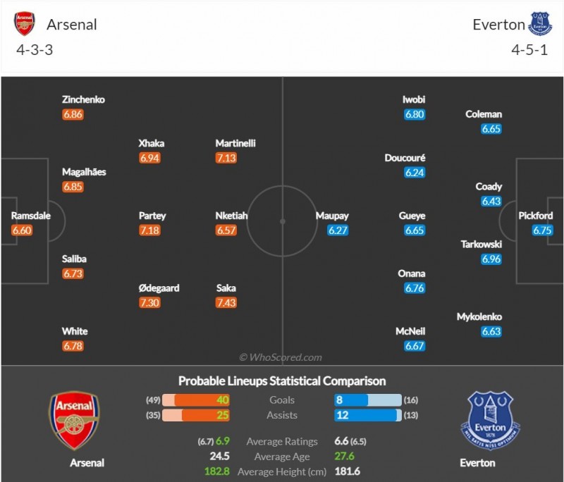Open Martinelli's player name link

(235, 143)
